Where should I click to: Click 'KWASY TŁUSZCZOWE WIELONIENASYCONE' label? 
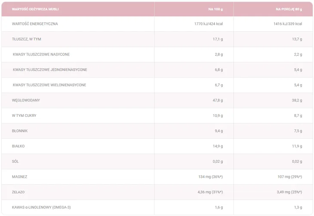[49, 85]
